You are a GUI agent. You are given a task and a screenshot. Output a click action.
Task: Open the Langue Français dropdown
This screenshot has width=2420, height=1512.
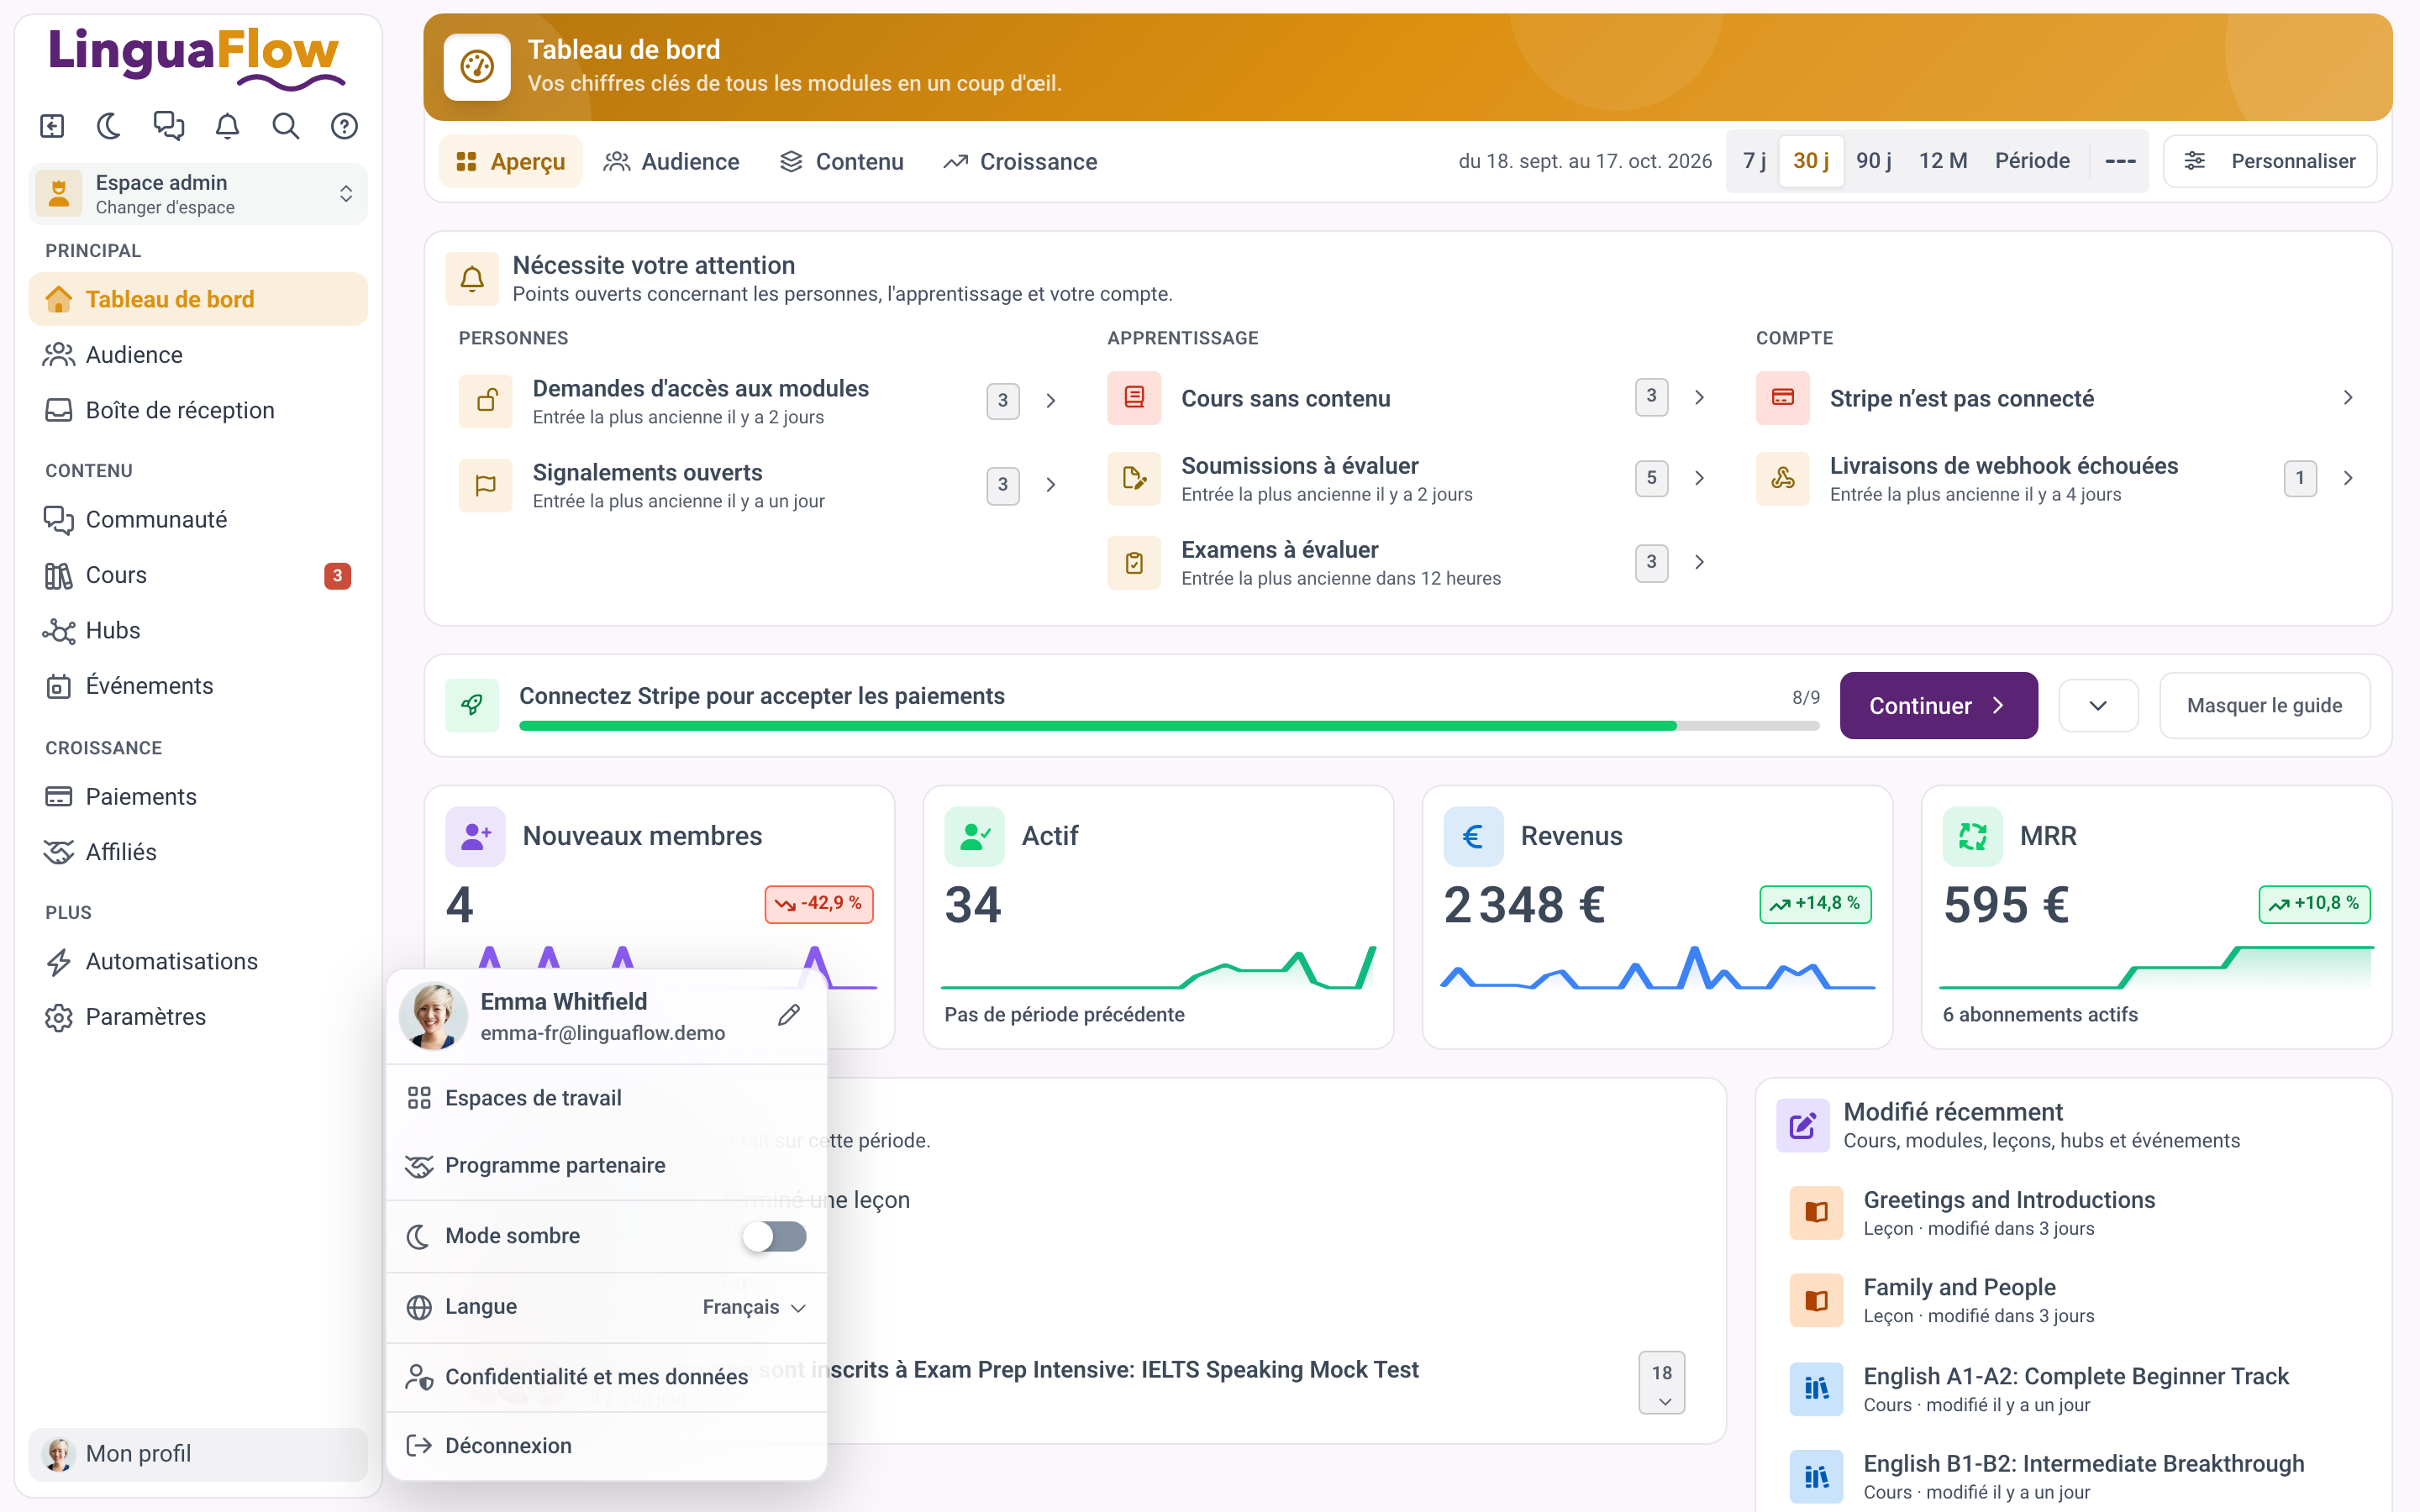click(x=754, y=1307)
